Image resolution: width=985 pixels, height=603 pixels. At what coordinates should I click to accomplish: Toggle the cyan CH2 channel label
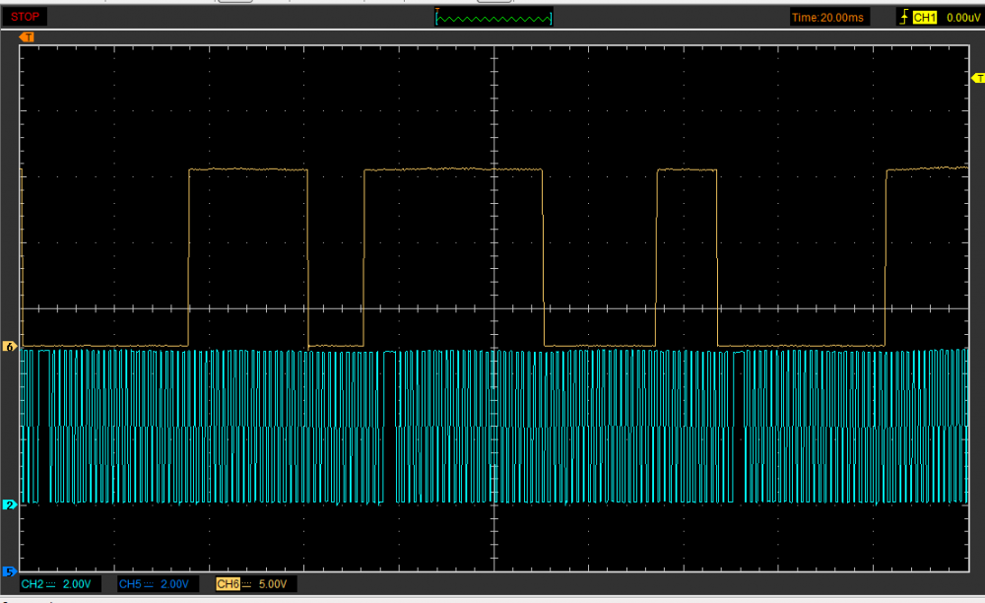[x=33, y=584]
